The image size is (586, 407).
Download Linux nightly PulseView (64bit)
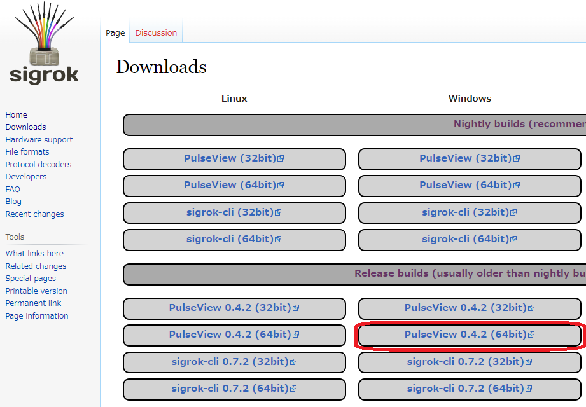[234, 185]
